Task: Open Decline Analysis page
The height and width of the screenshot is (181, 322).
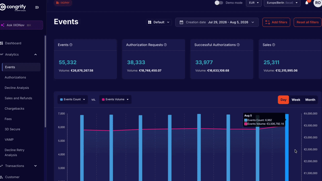Action: coord(17,88)
